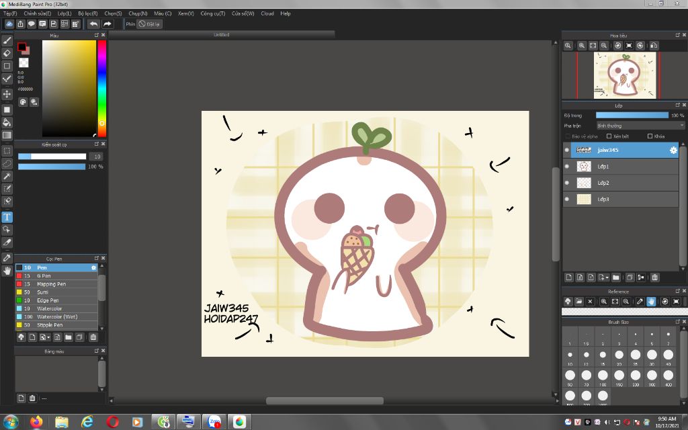This screenshot has height=430, width=688.
Task: Click the Undo arrow in top toolbar
Action: [93, 24]
